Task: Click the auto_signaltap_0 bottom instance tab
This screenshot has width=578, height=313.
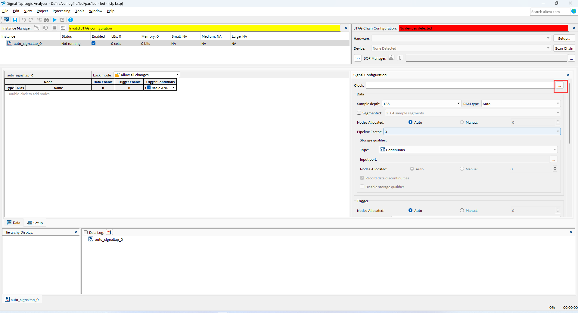Action: [x=22, y=299]
